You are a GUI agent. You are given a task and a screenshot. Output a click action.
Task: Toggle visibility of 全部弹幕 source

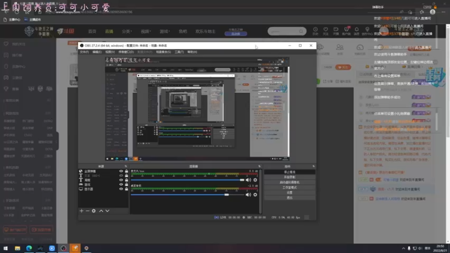click(121, 171)
